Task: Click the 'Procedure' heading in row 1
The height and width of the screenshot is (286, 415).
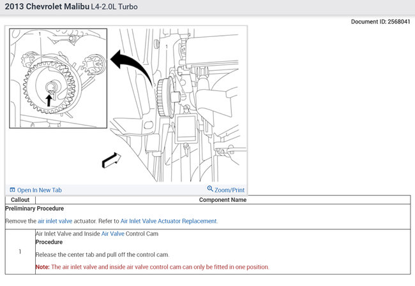Action: click(x=49, y=242)
